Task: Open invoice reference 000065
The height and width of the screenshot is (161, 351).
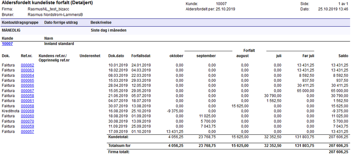Action: pos(27,81)
